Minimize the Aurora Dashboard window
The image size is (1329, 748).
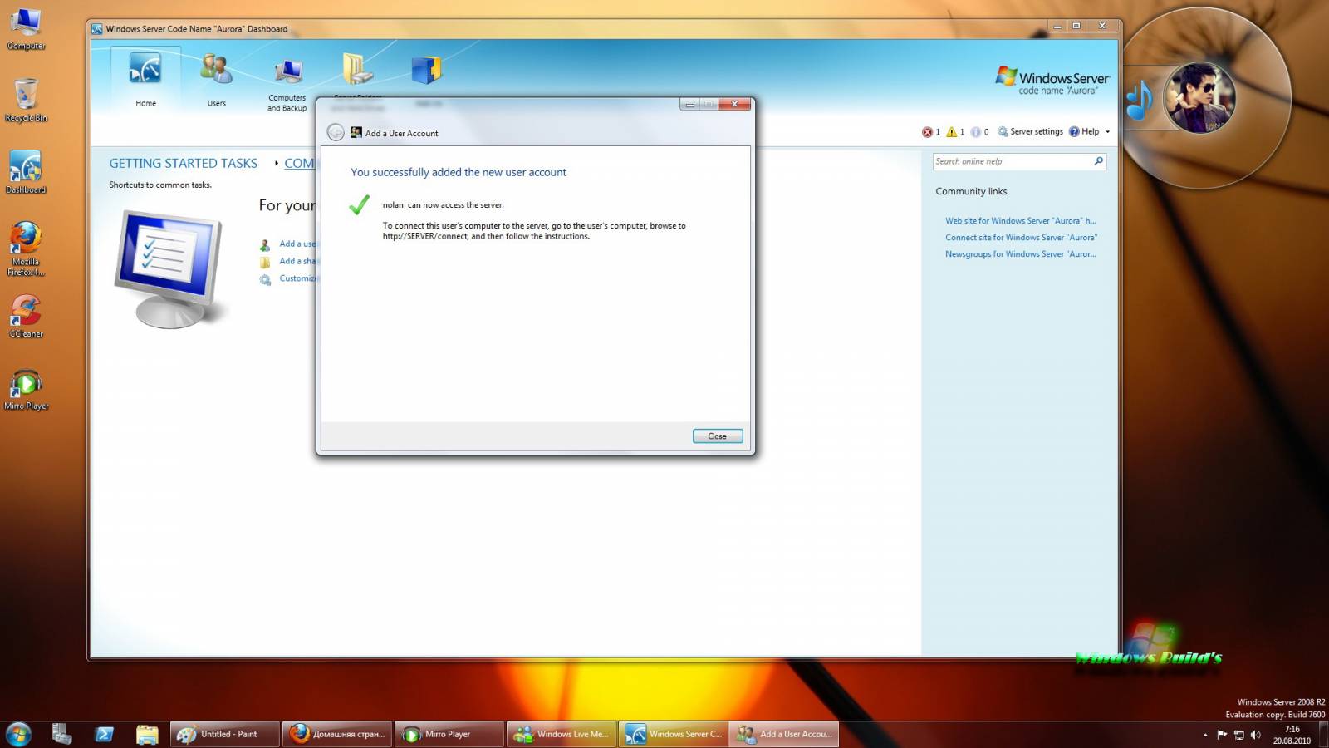1057,27
